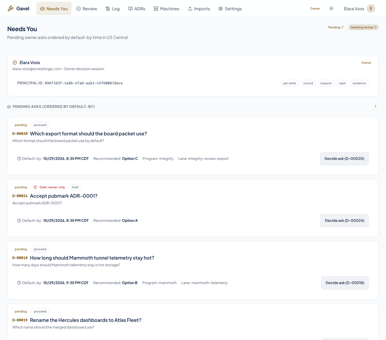Select the read permission chip

342,83
